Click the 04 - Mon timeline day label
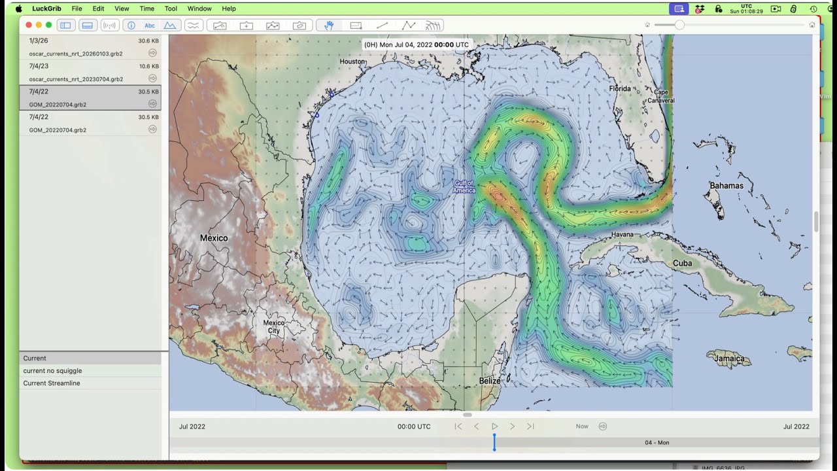The width and height of the screenshot is (837, 471). click(657, 443)
